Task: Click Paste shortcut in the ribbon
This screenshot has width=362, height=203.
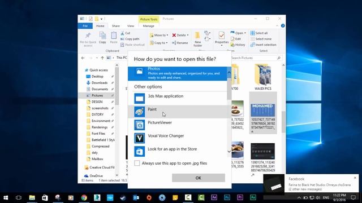Action: coord(132,45)
